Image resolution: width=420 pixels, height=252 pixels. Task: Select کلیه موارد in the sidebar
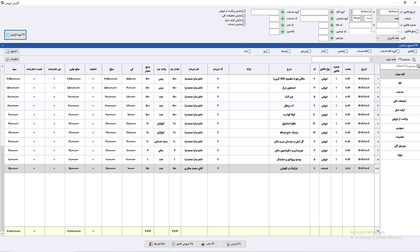tap(400, 74)
